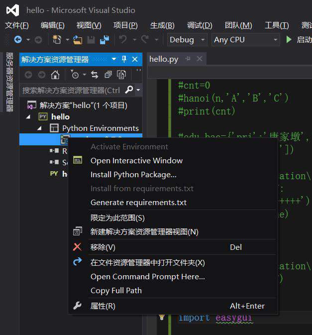Click the #print(cnt) code line
The height and width of the screenshot is (335, 312).
pos(207,111)
